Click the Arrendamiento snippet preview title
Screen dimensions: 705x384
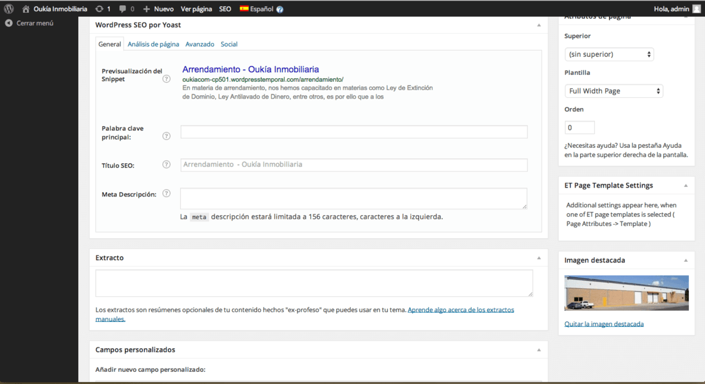click(251, 69)
